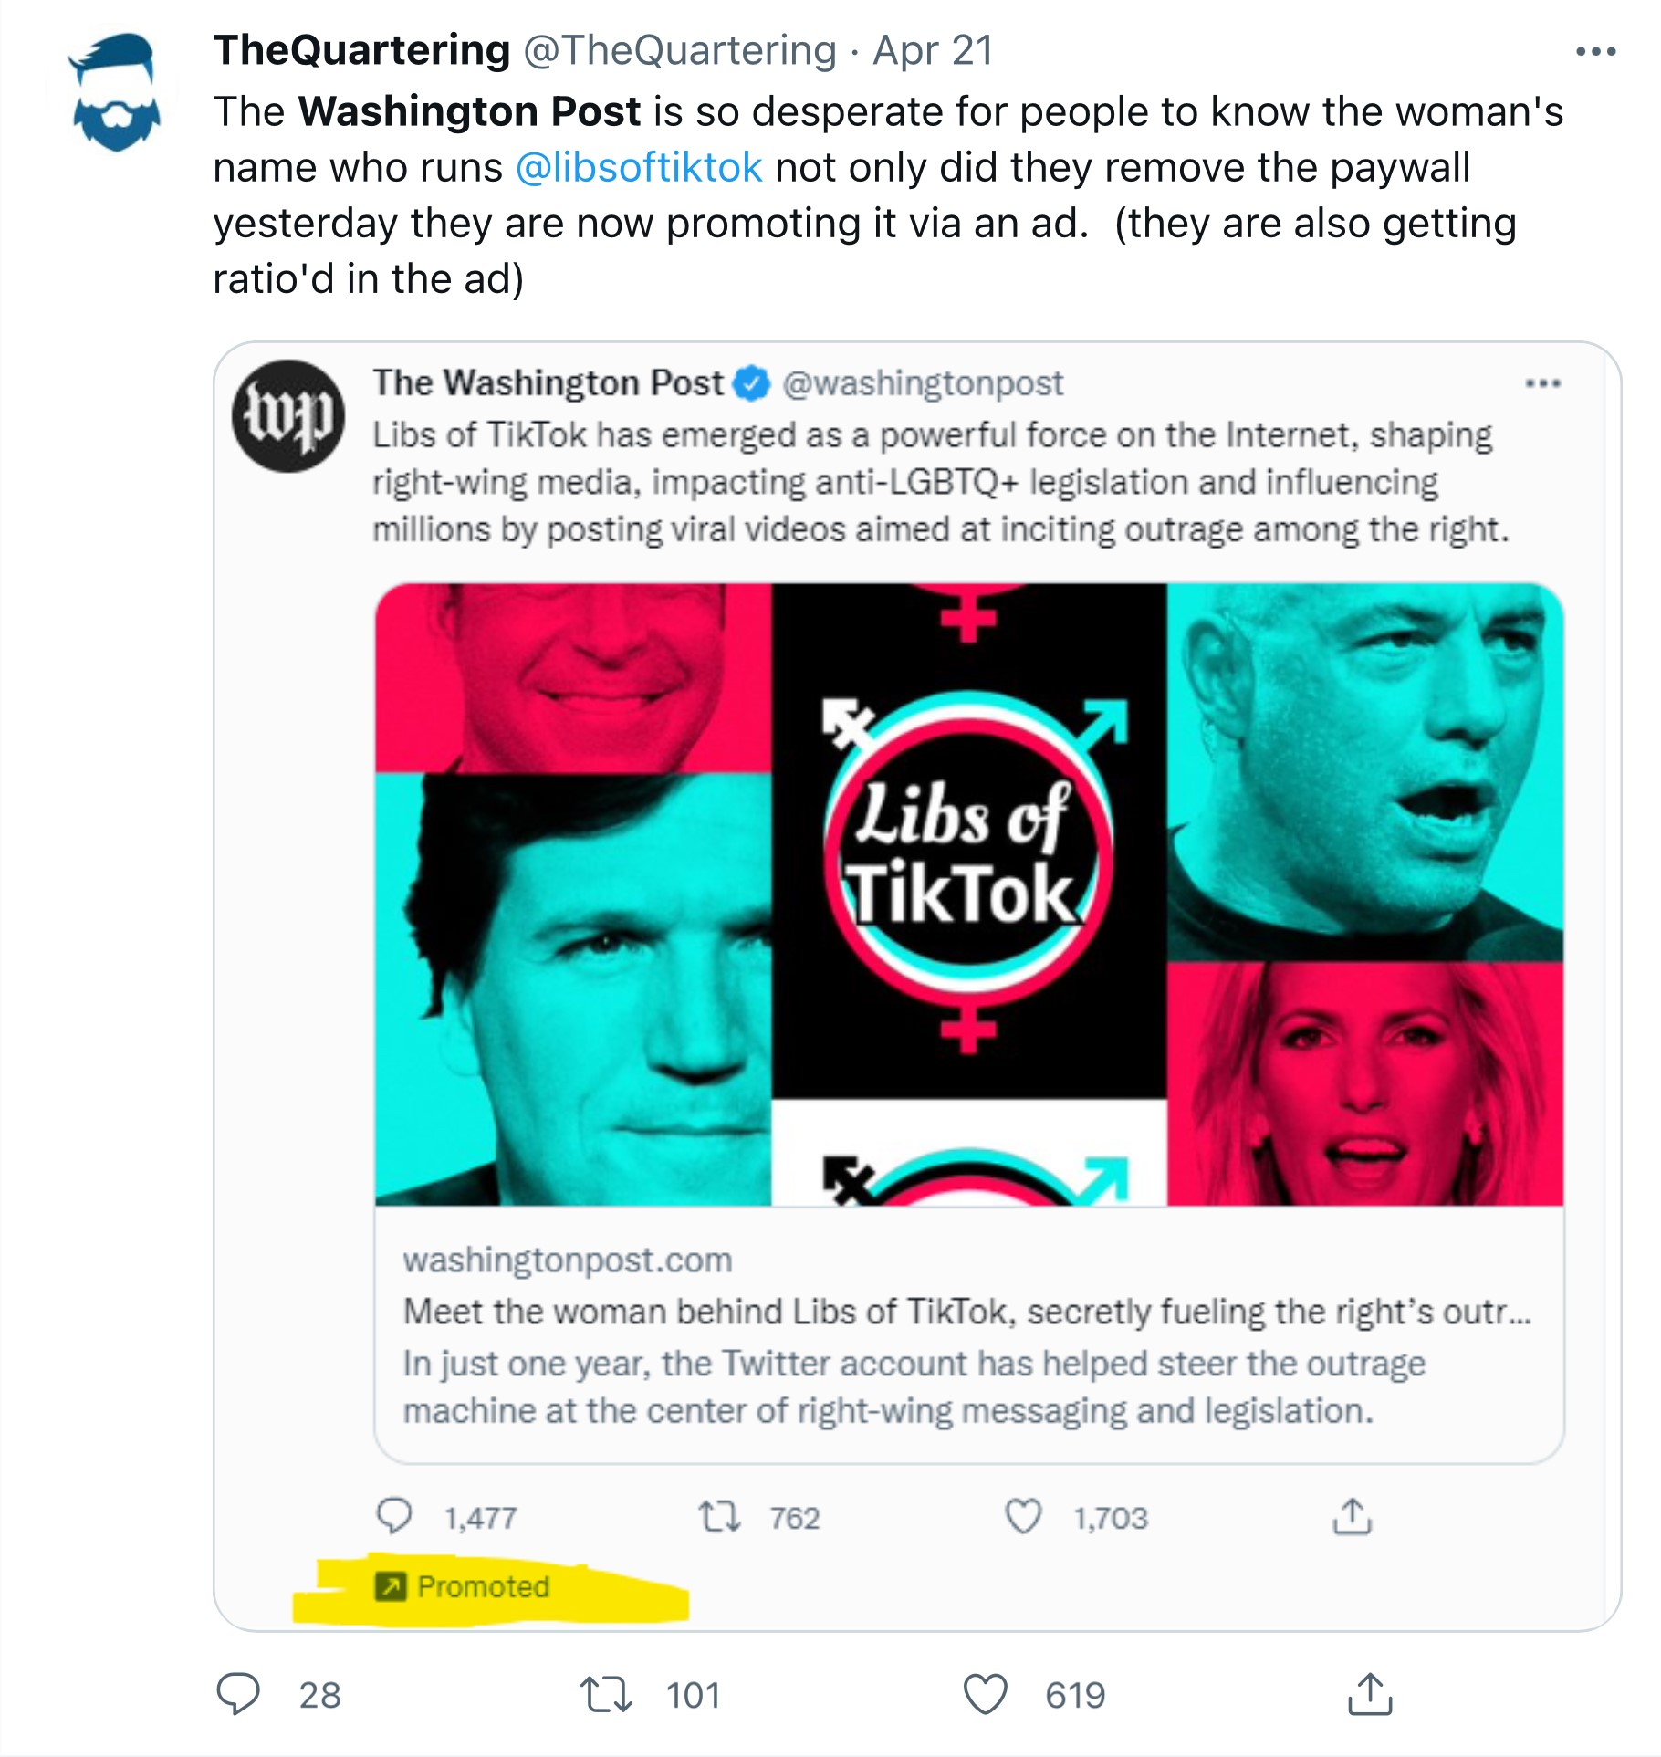Reply to TheQuartering's tweet
The image size is (1661, 1757).
pos(238,1694)
